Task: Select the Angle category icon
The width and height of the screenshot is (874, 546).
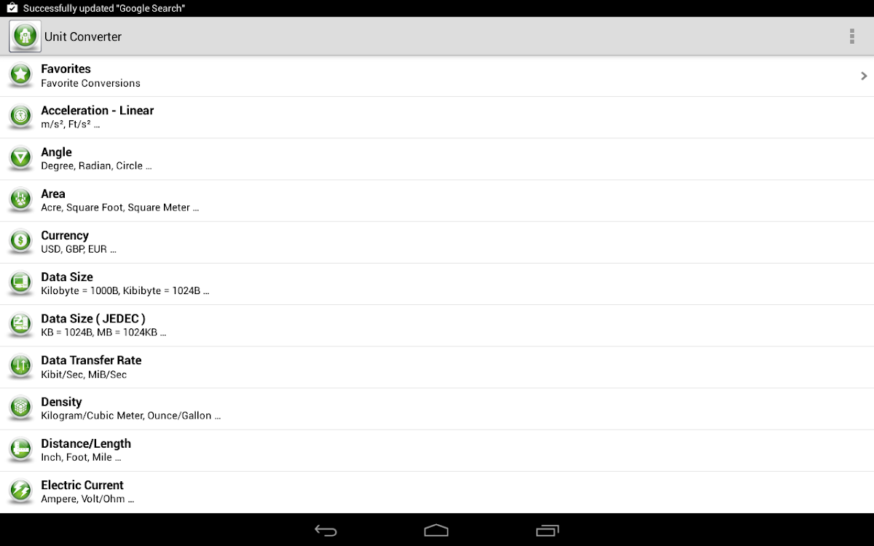Action: pyautogui.click(x=21, y=158)
